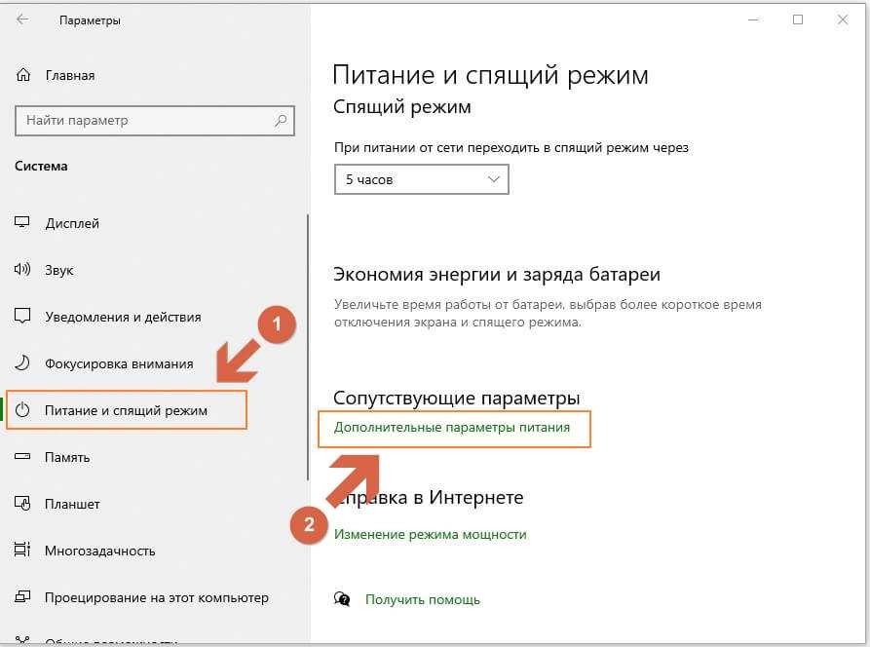Click the Уведомления и действия icon
This screenshot has height=647, width=870.
pyautogui.click(x=22, y=316)
